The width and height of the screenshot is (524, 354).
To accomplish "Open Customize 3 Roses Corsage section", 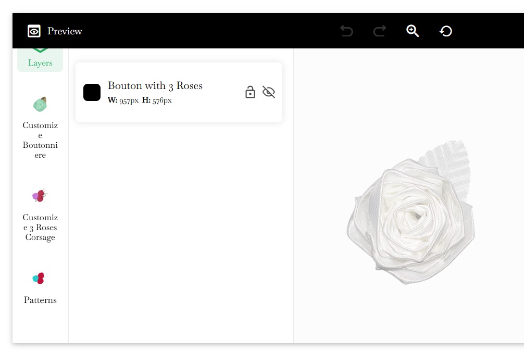I will click(x=40, y=227).
